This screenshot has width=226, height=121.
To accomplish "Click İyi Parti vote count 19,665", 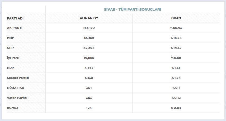I will [89, 58].
